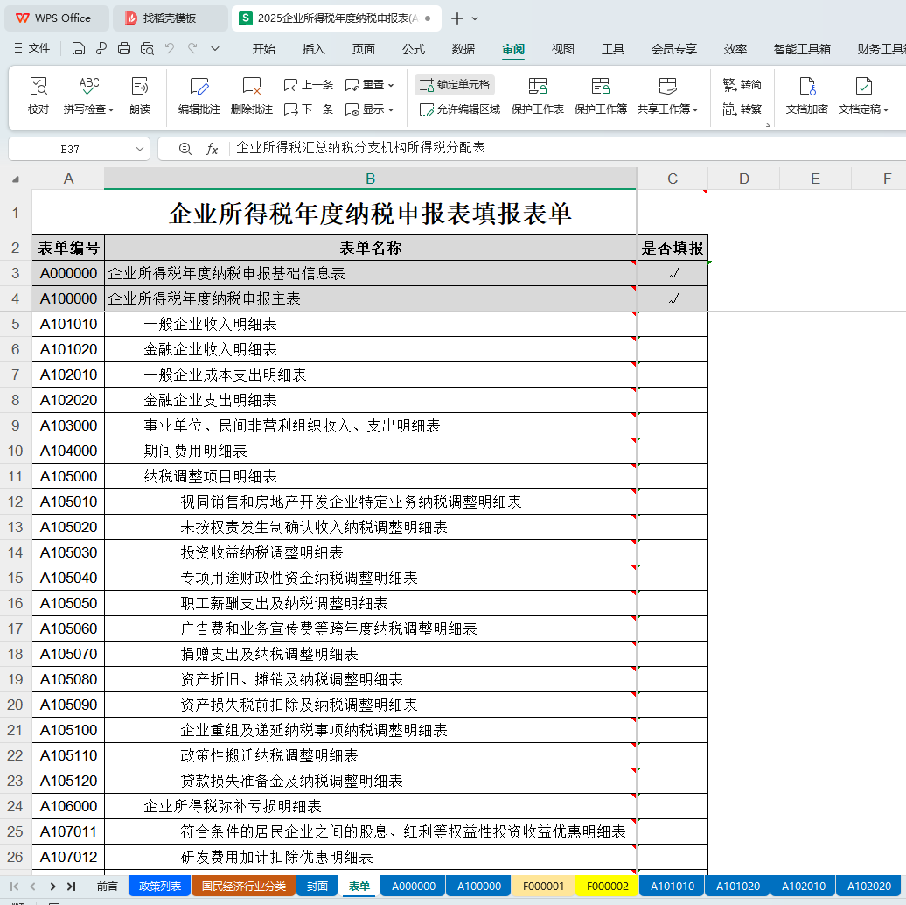906x905 pixels.
Task: Redo the last undone action
Action: pos(192,48)
